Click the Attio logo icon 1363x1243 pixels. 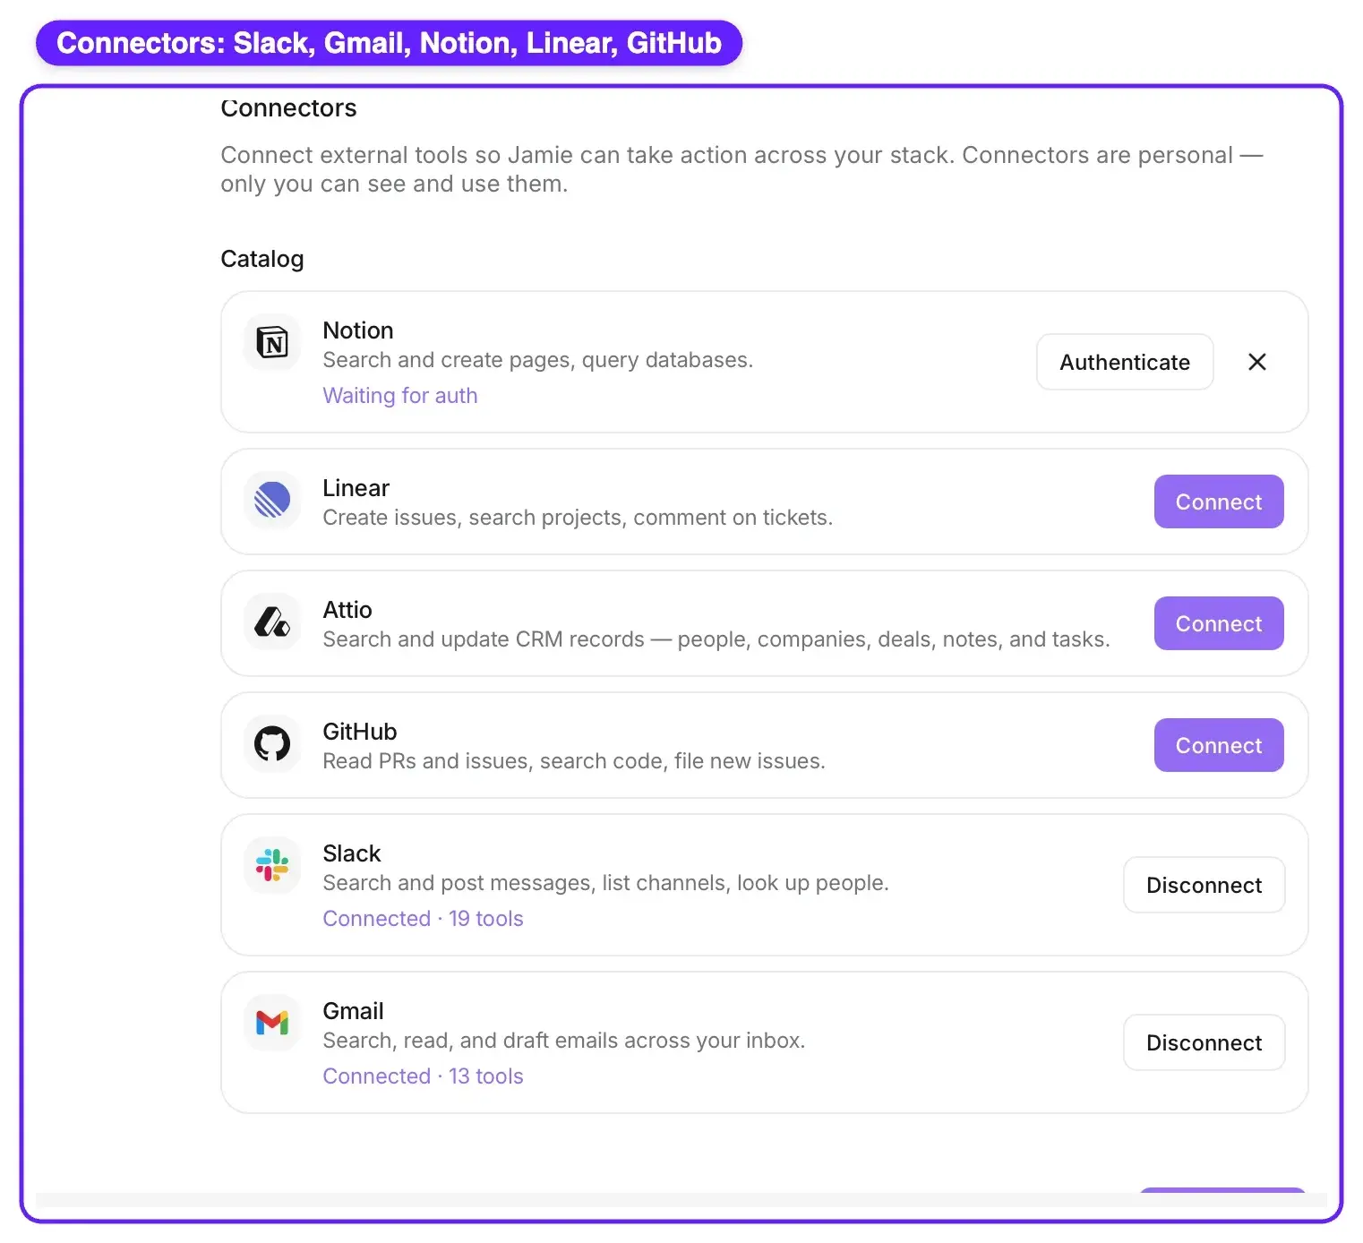click(x=272, y=621)
